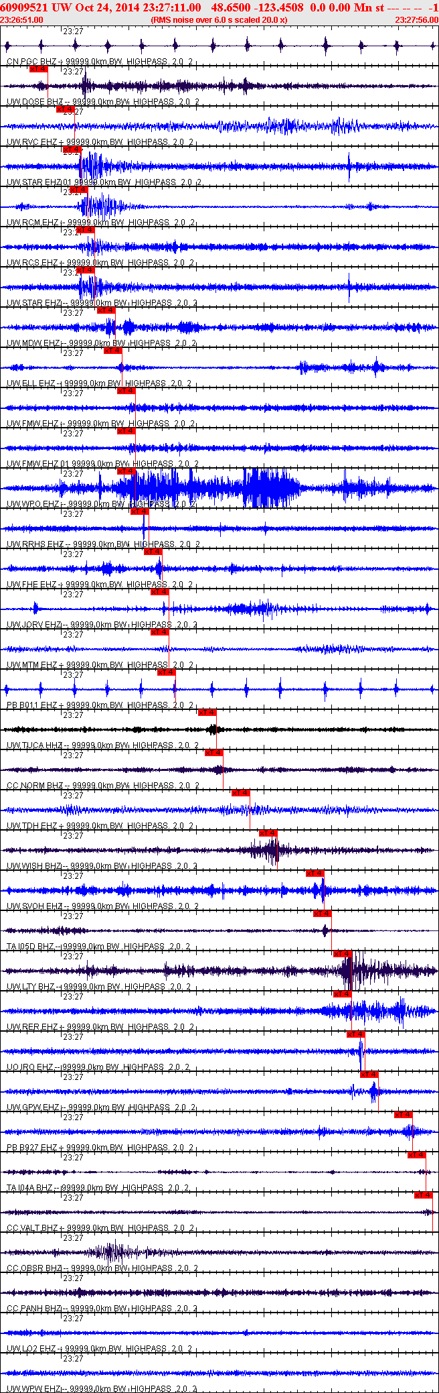Viewport: 439px width, 1393px height.
Task: Select the UW.LO2 EHZ station label
Action: pos(31,1349)
